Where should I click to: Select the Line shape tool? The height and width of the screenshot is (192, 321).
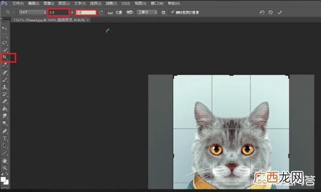tap(5, 153)
